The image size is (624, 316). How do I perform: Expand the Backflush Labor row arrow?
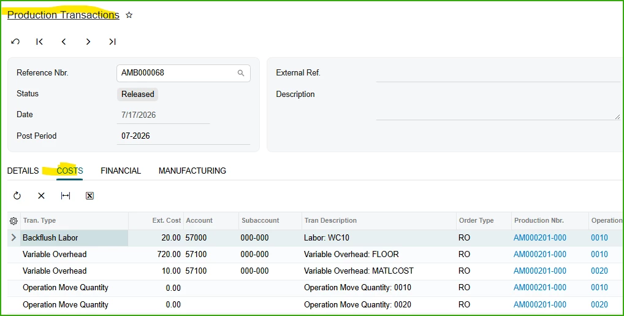click(13, 237)
